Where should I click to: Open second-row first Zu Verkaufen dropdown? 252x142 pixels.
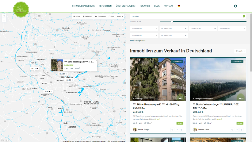pyautogui.click(x=144, y=36)
